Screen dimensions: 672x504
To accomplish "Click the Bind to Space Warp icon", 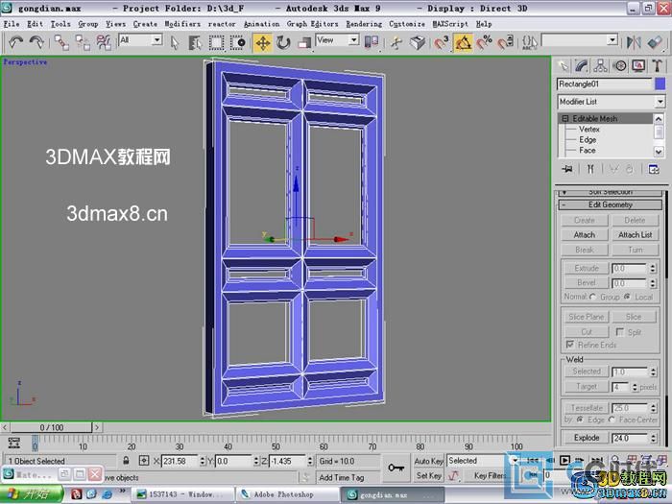I will [x=104, y=42].
